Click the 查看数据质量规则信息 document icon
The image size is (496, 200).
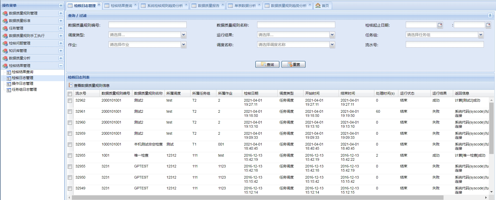[x=71, y=85]
